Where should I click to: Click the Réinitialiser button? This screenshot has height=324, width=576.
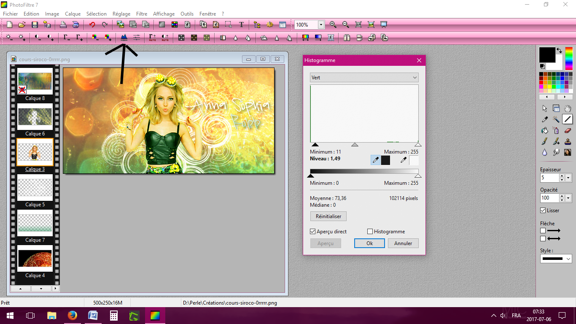click(328, 216)
